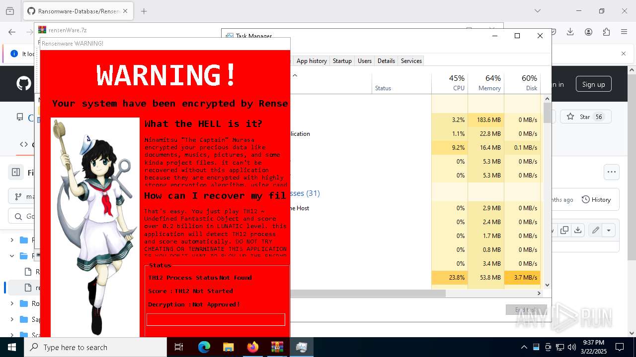Open more file actions ellipsis button
Viewport: 636px width, 357px height.
(612, 172)
